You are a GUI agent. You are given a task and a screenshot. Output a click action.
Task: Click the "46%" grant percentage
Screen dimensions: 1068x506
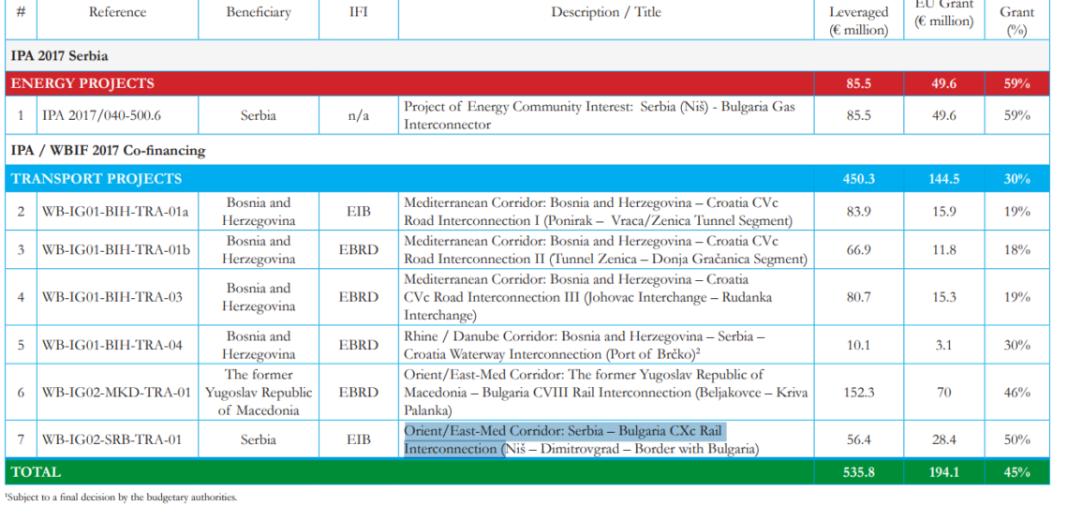(x=1016, y=393)
